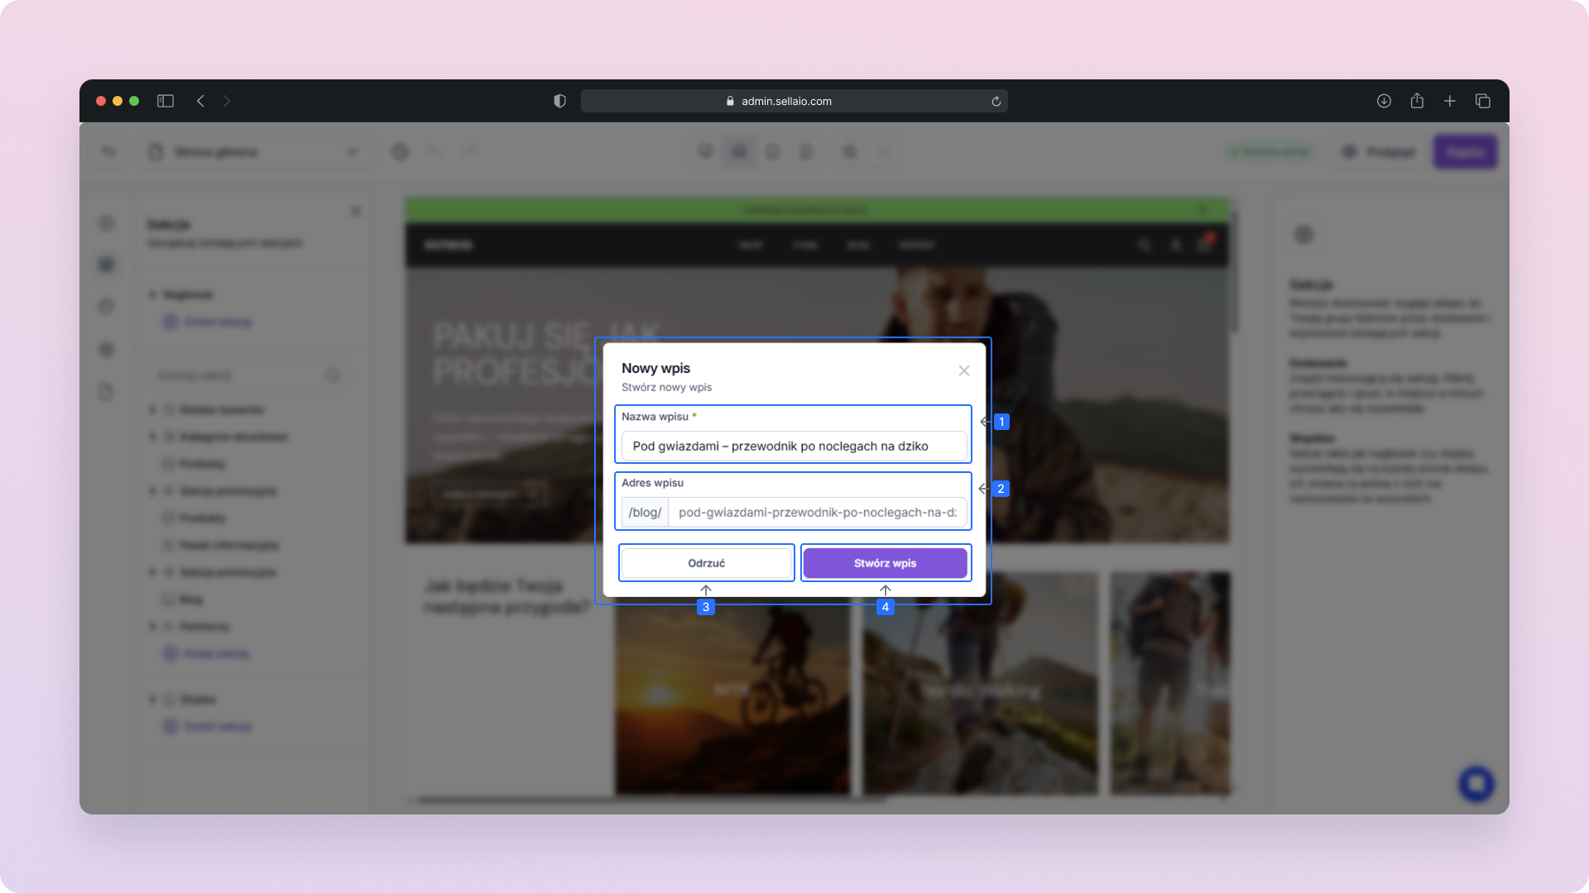Toggle the Safari sidebar panel icon
The width and height of the screenshot is (1589, 893).
click(x=166, y=101)
